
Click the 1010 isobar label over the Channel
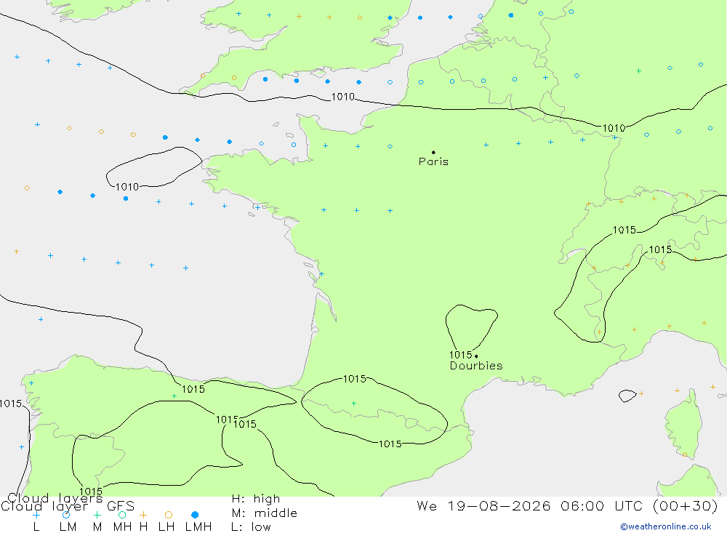pyautogui.click(x=342, y=97)
